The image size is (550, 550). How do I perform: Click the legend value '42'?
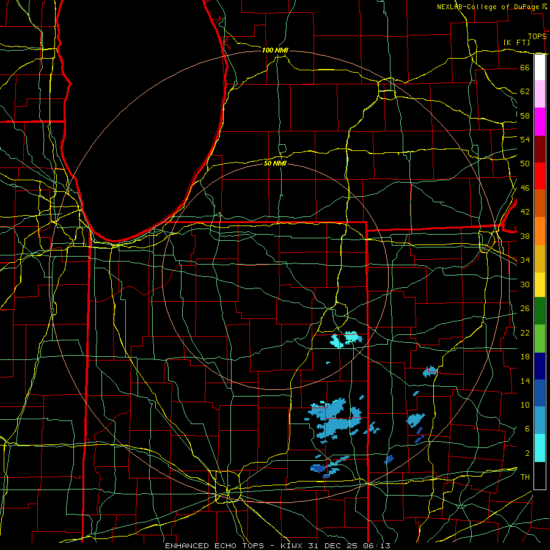[525, 212]
